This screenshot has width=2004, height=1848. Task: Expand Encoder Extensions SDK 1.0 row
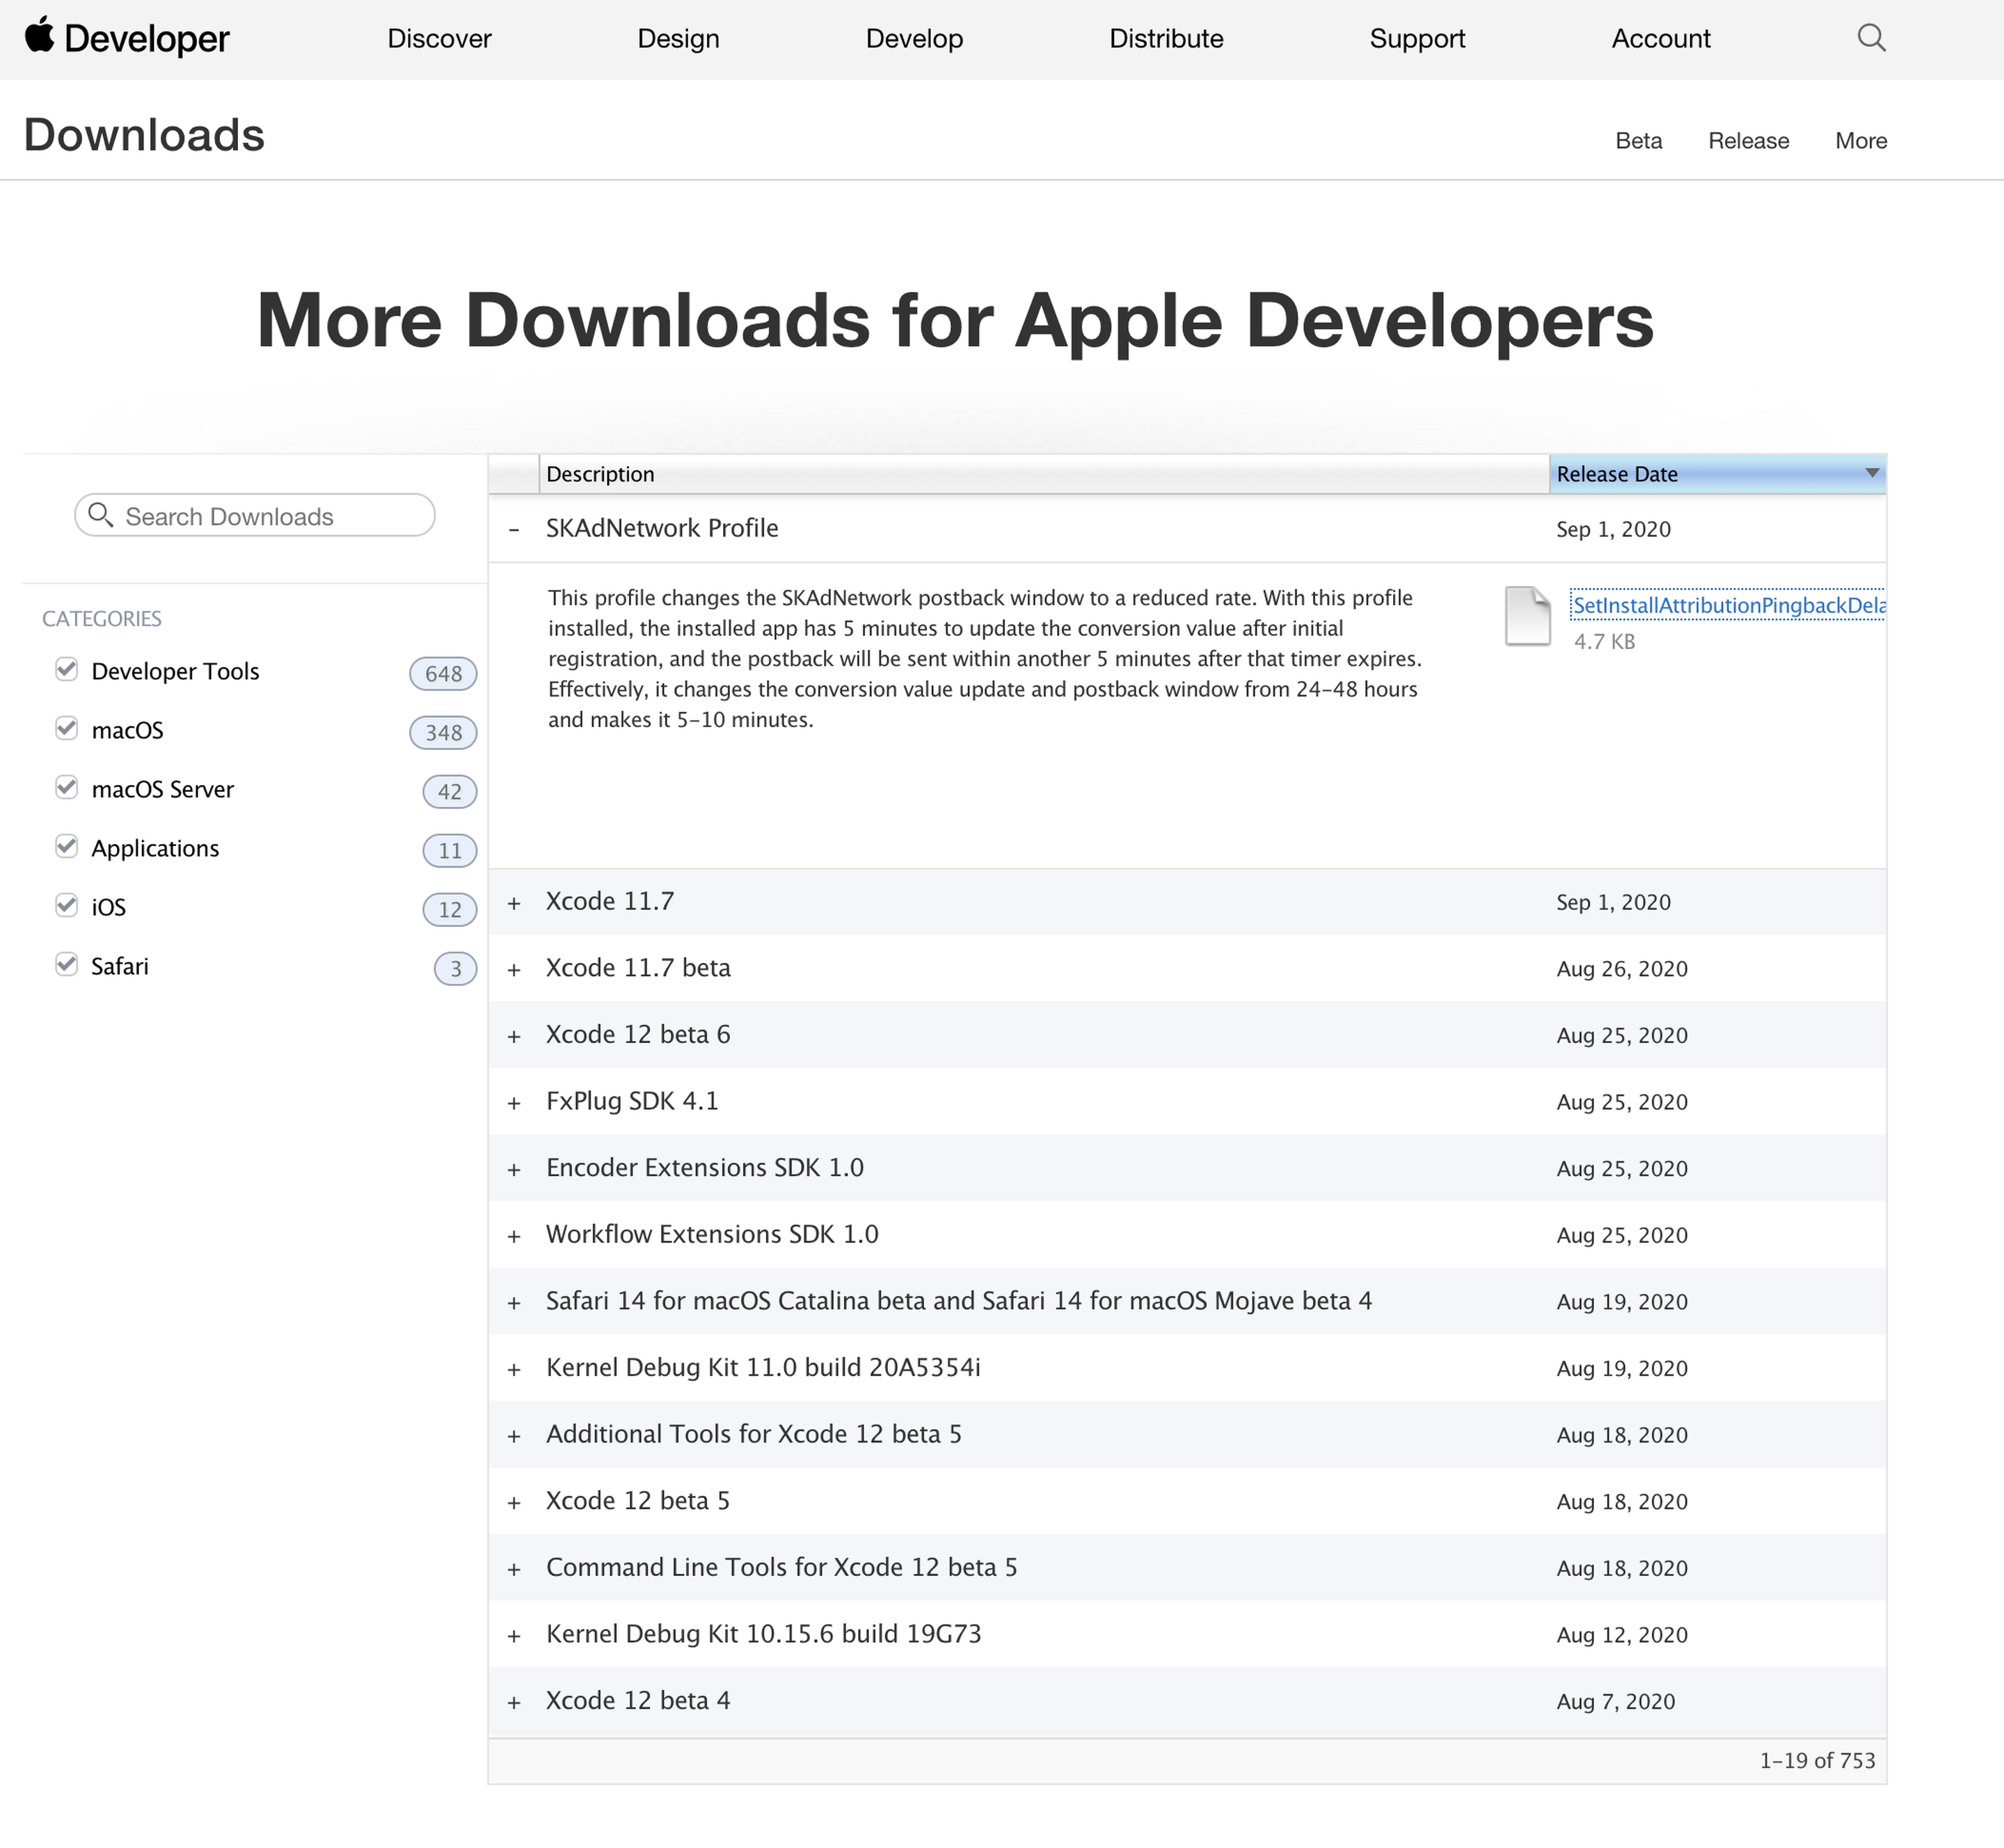[x=514, y=1169]
